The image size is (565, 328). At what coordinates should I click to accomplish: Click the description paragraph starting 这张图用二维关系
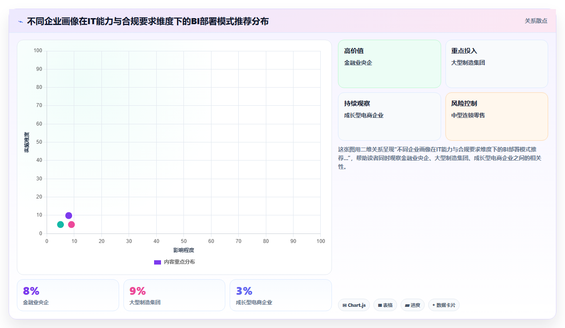tap(440, 158)
